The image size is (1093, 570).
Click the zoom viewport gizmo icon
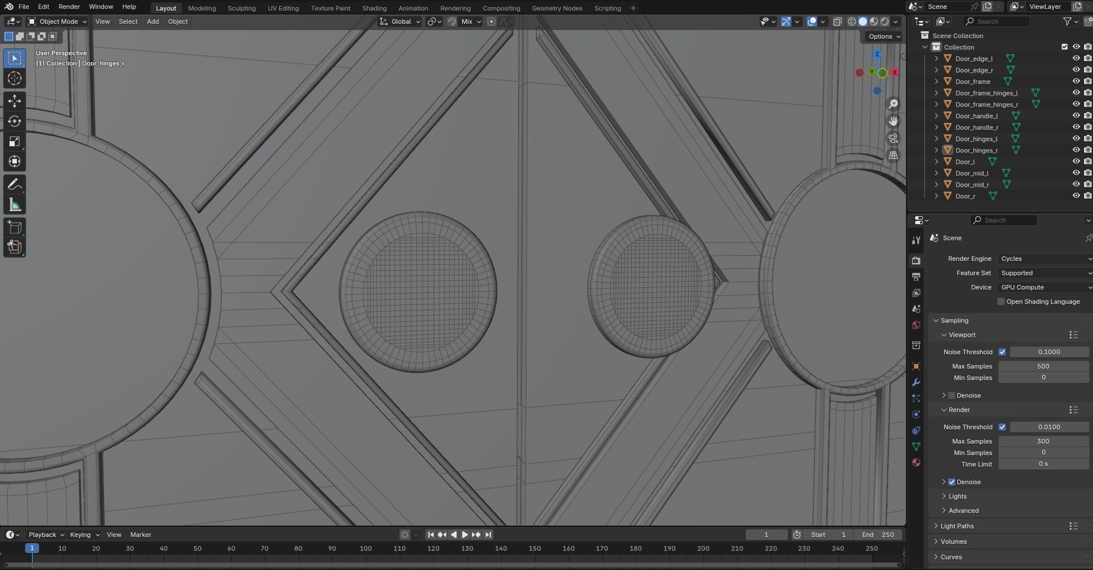click(893, 104)
